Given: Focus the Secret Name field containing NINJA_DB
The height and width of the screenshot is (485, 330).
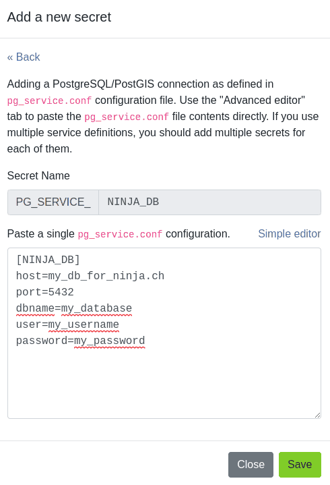Looking at the screenshot, I should point(209,202).
